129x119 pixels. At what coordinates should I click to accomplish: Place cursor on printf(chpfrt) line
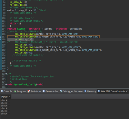(24, 39)
